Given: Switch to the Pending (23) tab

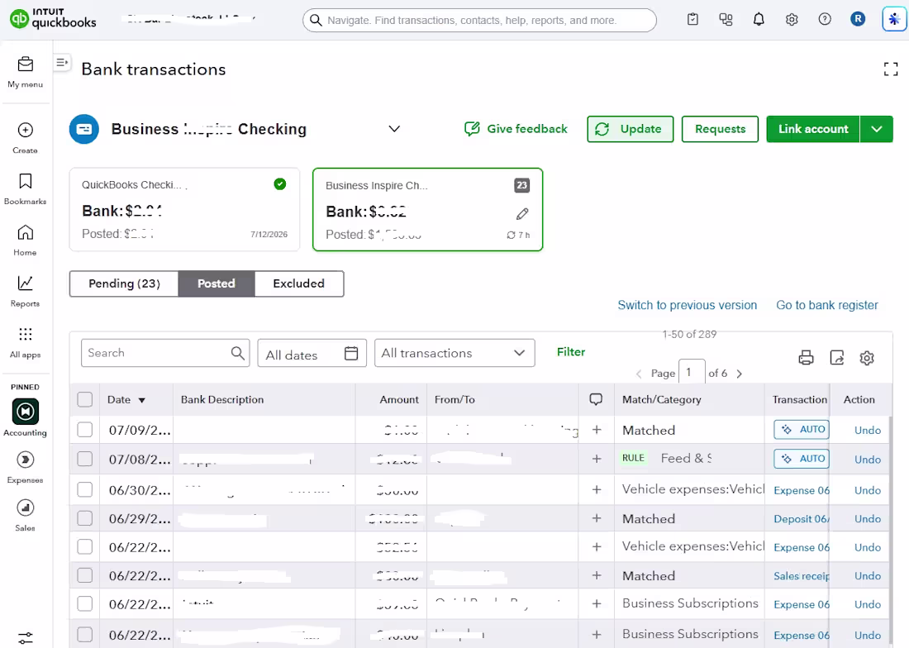Looking at the screenshot, I should coord(124,283).
